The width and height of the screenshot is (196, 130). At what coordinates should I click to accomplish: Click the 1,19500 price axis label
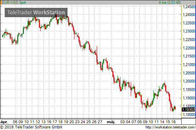click(x=189, y=90)
